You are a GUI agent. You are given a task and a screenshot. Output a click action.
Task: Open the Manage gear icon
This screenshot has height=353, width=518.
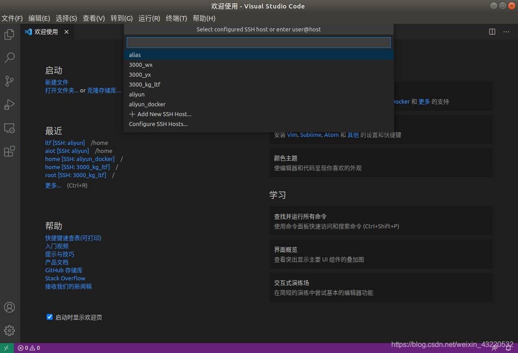coord(9,330)
